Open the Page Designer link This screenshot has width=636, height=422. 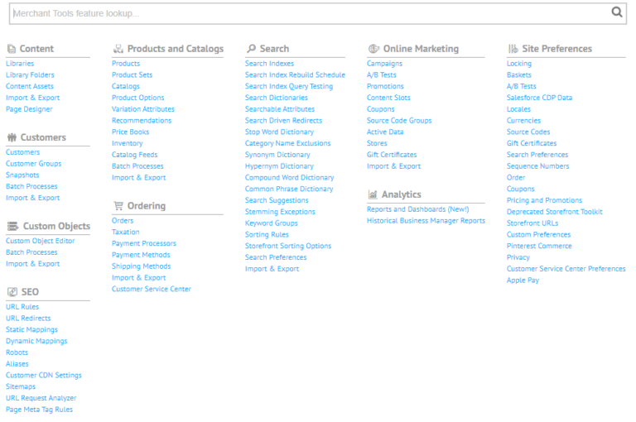(29, 109)
